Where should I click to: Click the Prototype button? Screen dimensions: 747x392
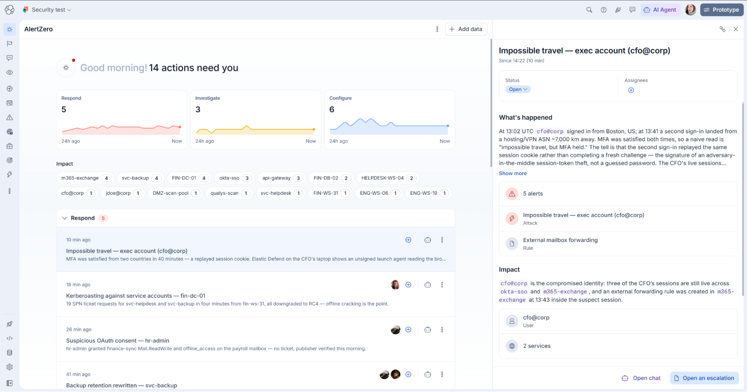coord(722,10)
